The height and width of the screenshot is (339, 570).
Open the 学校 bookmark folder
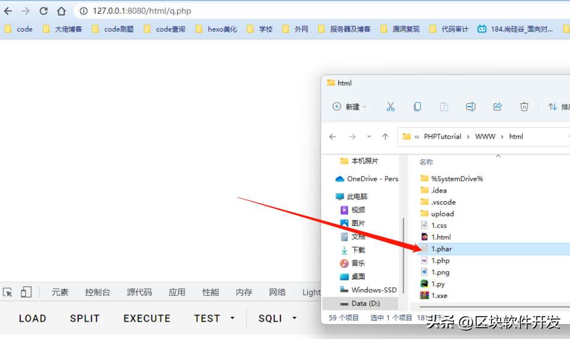coord(259,29)
